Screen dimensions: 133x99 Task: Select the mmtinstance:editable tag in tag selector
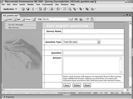[x=67, y=93]
